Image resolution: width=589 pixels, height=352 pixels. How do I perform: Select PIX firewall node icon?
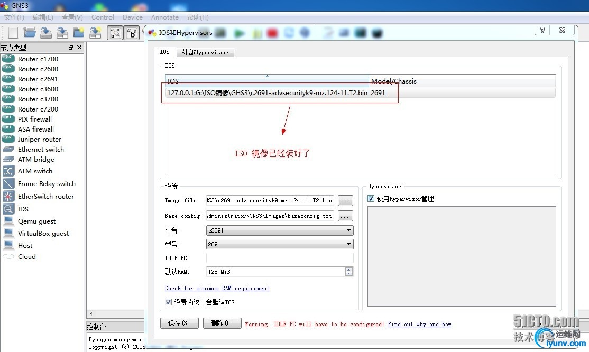tap(8, 119)
